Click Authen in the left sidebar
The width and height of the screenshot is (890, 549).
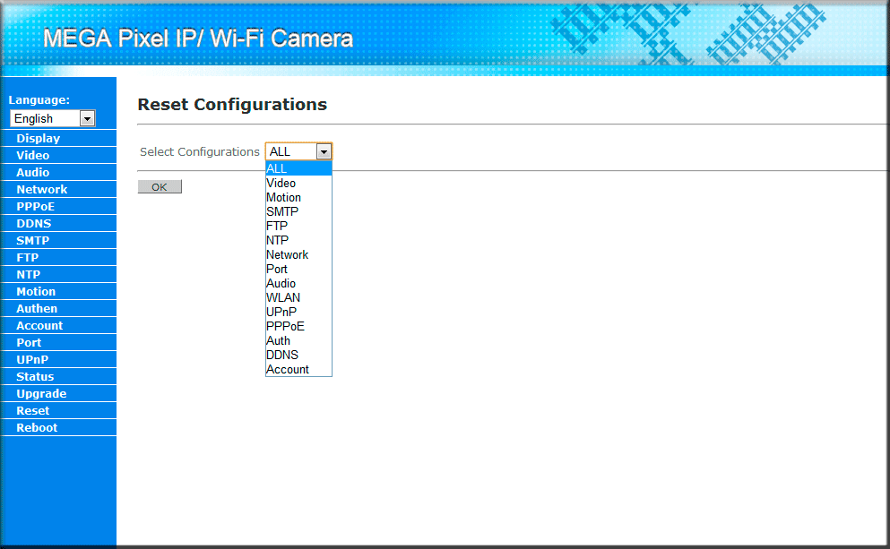tap(37, 309)
